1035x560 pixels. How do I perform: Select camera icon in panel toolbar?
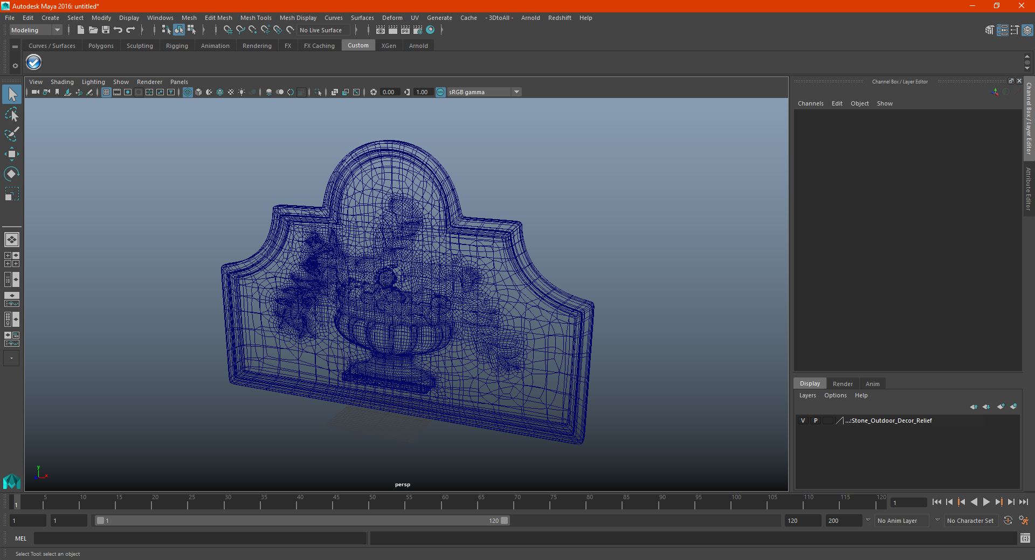click(35, 92)
